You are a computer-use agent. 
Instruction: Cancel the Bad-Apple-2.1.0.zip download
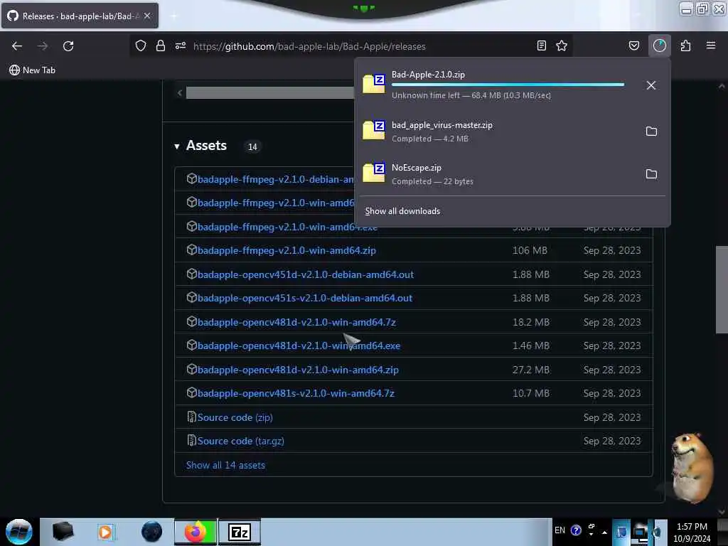point(651,85)
